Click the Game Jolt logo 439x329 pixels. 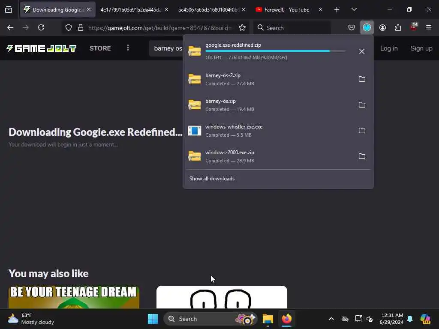42,48
